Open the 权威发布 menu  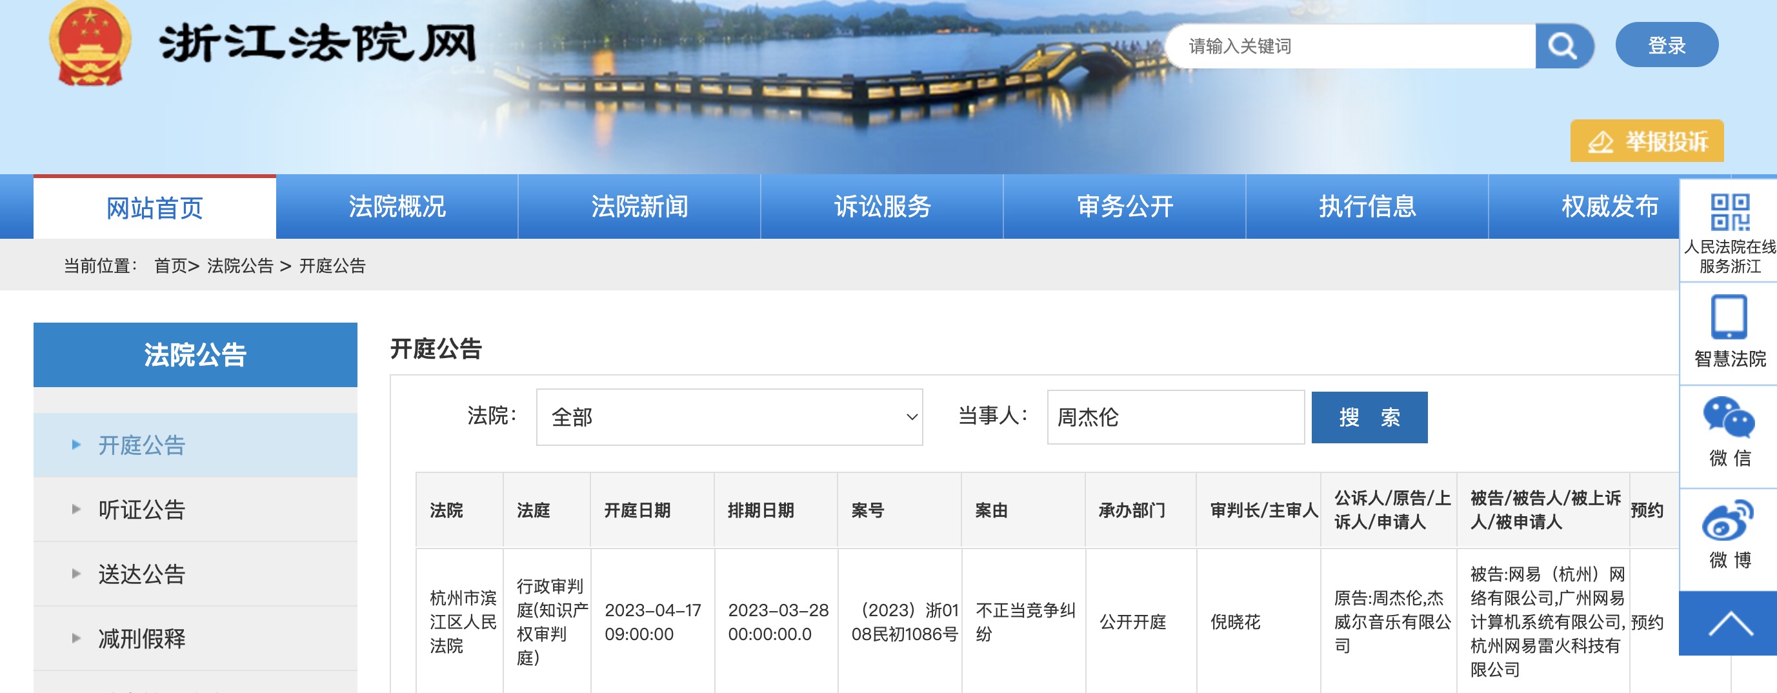pos(1610,207)
